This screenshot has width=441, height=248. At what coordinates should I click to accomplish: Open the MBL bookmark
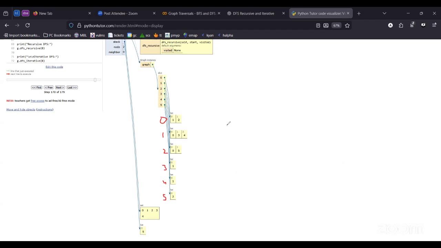pyautogui.click(x=81, y=35)
